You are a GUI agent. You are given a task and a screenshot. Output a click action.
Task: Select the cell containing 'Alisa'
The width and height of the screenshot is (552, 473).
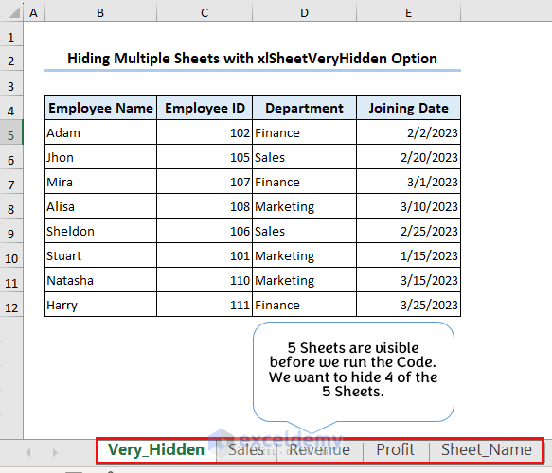pos(100,206)
